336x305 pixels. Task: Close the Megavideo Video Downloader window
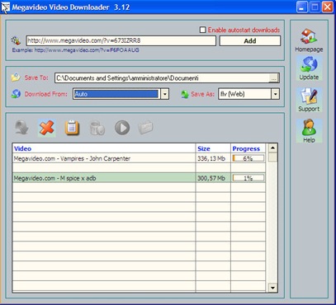[x=328, y=7]
